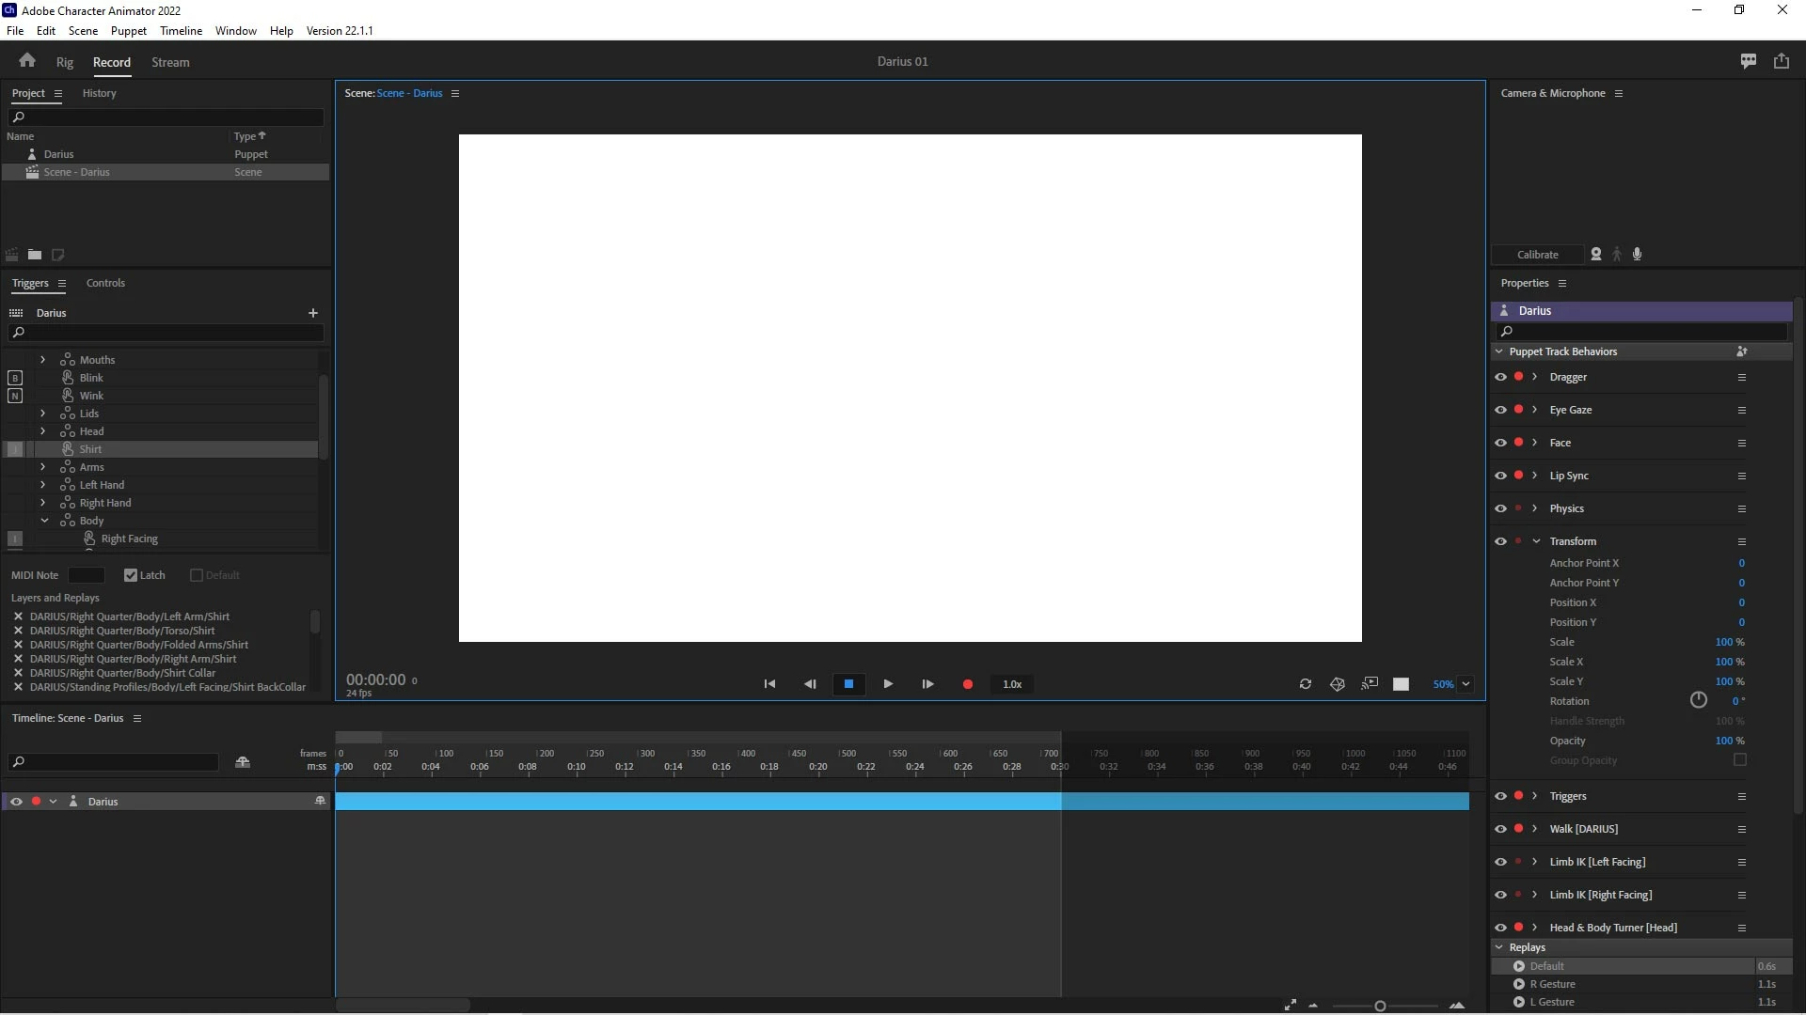1806x1015 pixels.
Task: Switch to the Rig workspace tab
Action: [64, 62]
